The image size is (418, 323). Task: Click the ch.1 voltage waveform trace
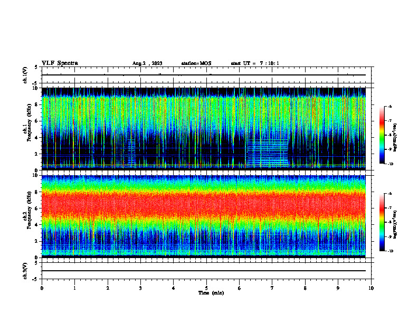[204, 75]
